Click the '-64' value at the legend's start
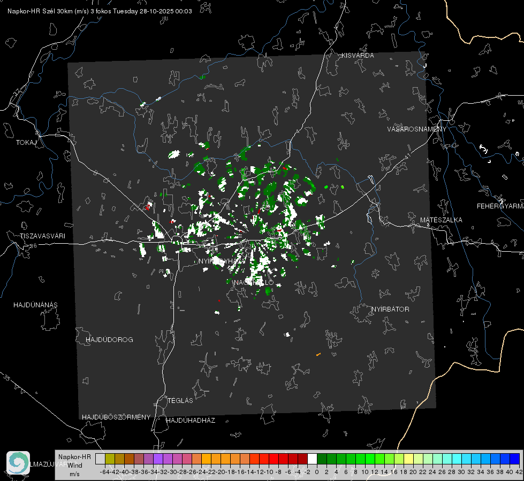This screenshot has height=481, width=524. (104, 472)
